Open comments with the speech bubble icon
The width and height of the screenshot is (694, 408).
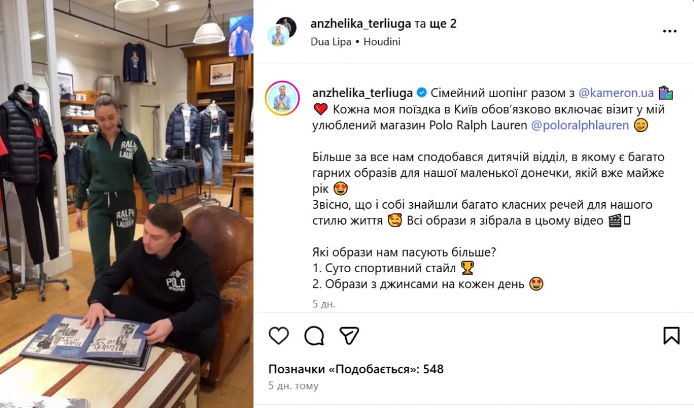314,335
